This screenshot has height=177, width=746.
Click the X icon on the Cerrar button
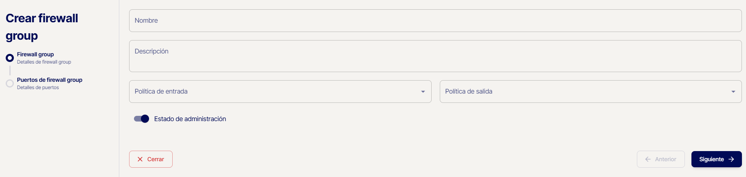(140, 159)
